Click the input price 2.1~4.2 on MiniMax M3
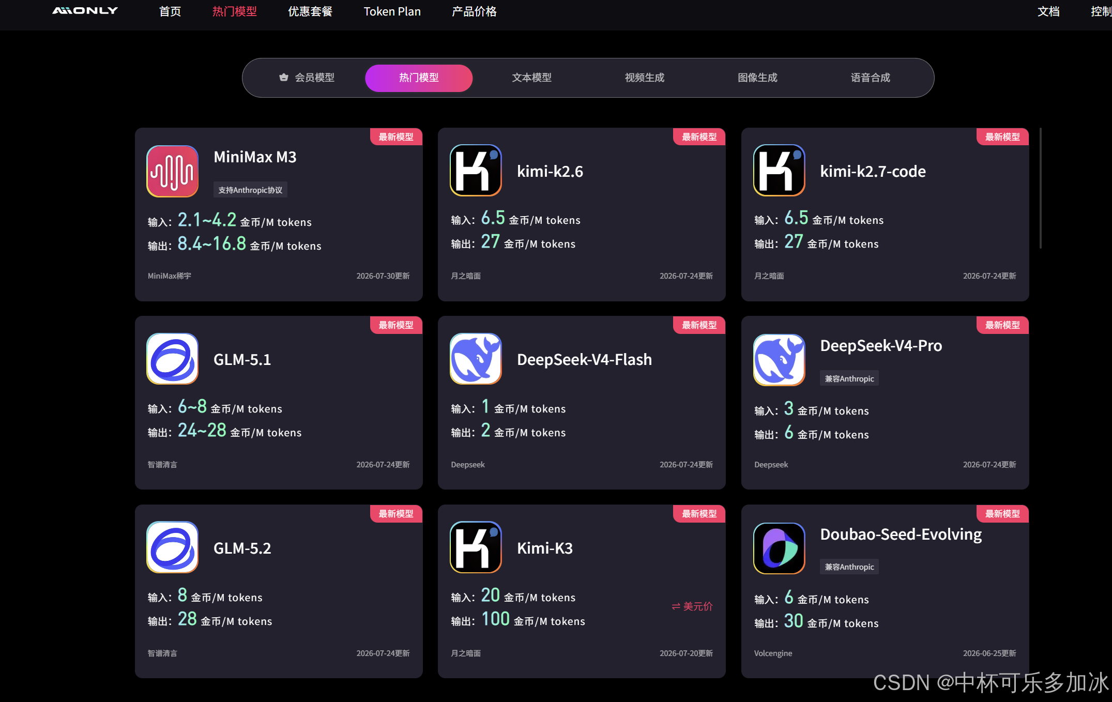The image size is (1112, 702). (207, 220)
